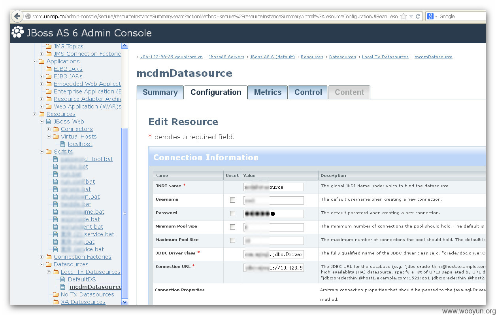Switch to the Metrics tab
The image size is (496, 315).
click(x=268, y=92)
